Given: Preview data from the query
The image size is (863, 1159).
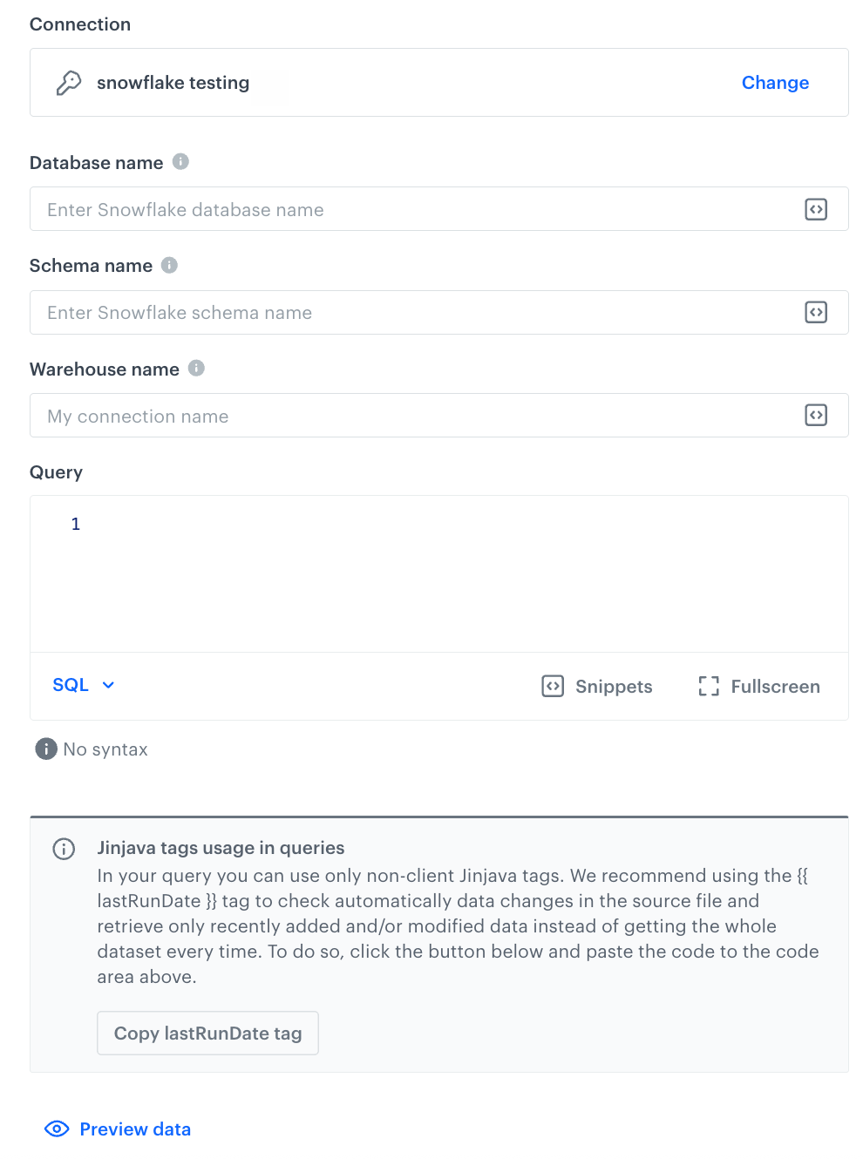Looking at the screenshot, I should click(x=135, y=1128).
